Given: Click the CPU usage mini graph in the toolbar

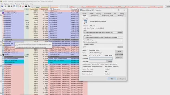Looking at the screenshot, I should pos(35,6).
